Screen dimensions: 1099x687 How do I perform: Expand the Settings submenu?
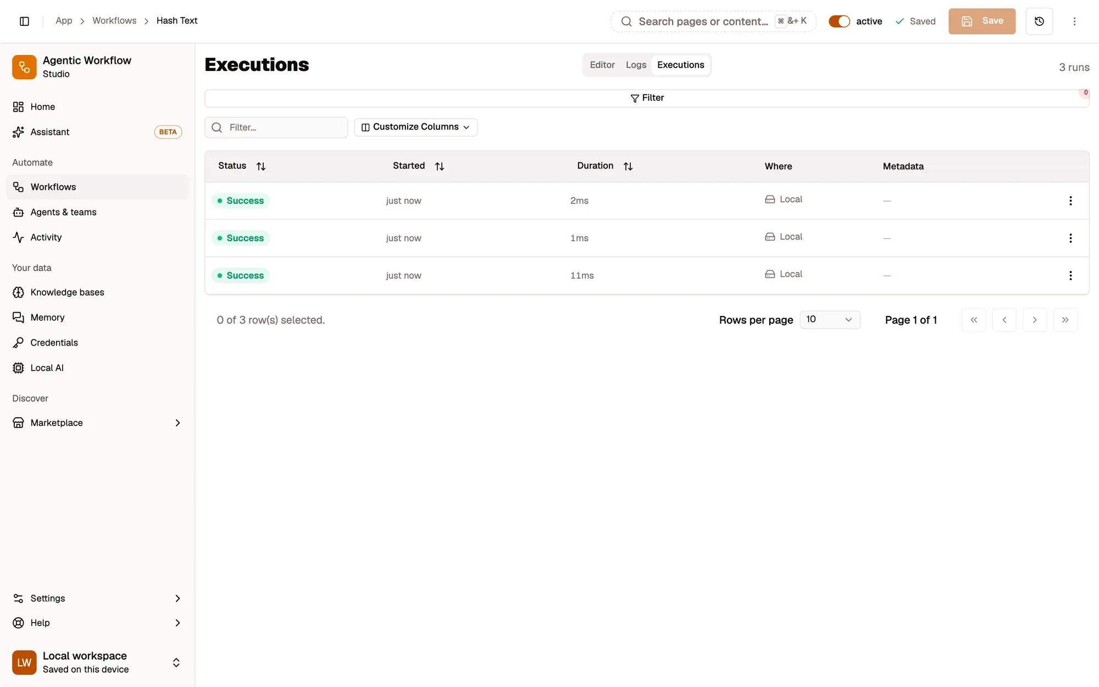[x=177, y=598]
